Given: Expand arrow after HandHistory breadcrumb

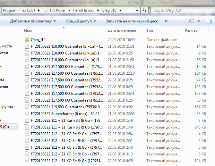Looking at the screenshot, I should point(98,10).
